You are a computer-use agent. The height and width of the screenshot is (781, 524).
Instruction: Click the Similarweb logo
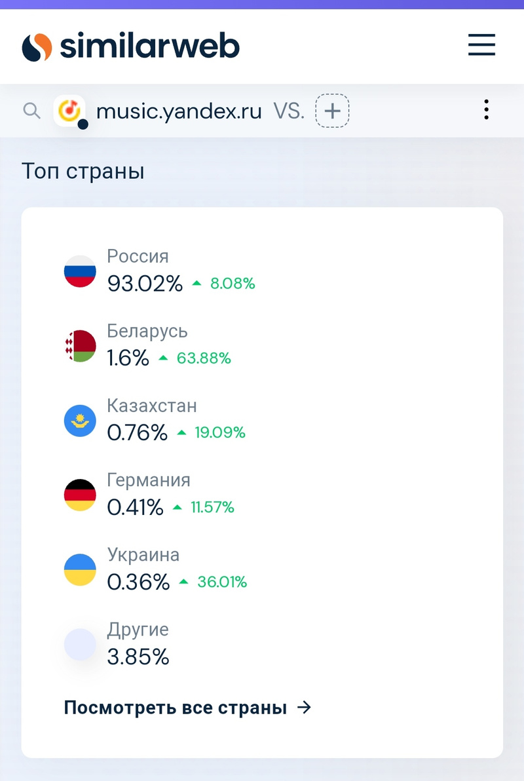tap(131, 47)
